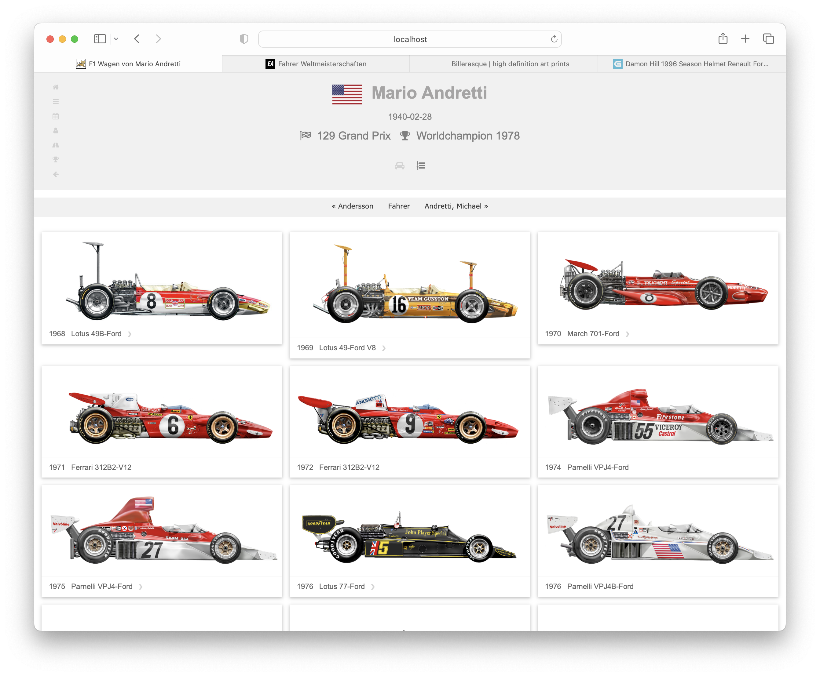Open the road track icon in the sidebar

point(56,145)
